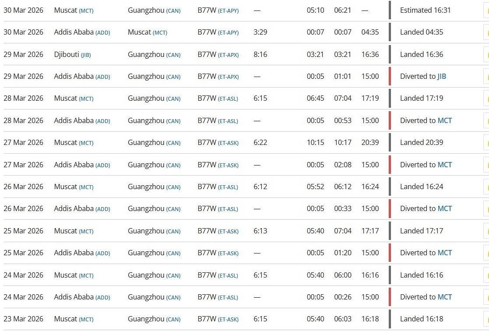The width and height of the screenshot is (489, 331).
Task: Open MCT link in 26 Mar diverted status
Action: pos(445,208)
